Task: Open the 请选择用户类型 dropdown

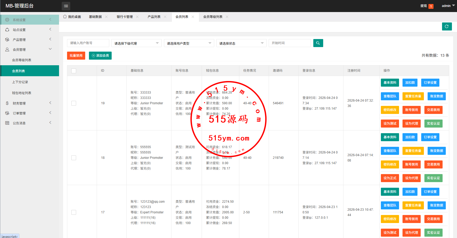Action: (x=189, y=43)
